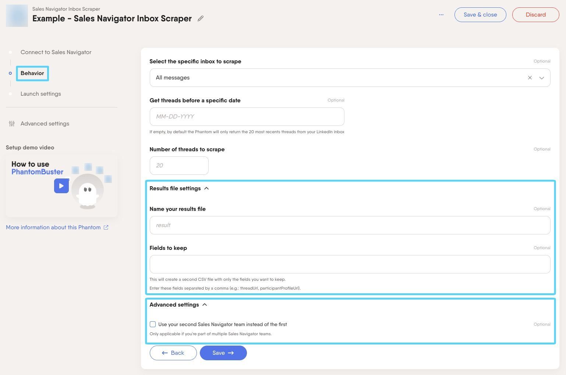566x375 pixels.
Task: Open the inbox selection dropdown arrow
Action: point(542,78)
